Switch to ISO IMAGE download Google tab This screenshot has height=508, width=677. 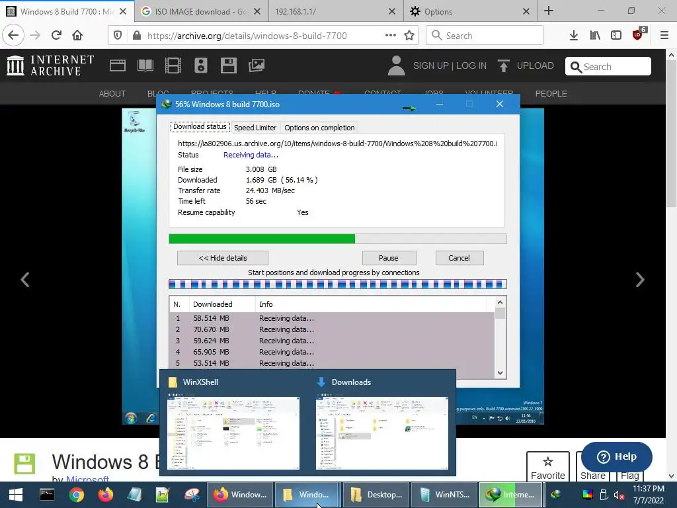coord(201,12)
